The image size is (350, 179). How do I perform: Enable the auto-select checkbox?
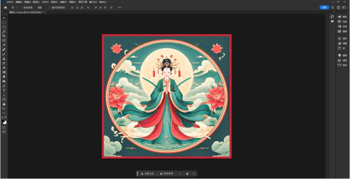click(21, 7)
